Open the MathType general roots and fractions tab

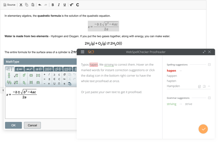pos(10,69)
